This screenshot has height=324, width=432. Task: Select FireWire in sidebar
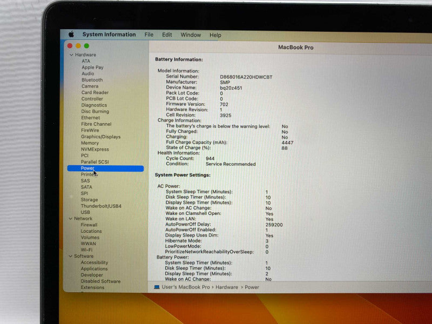90,130
